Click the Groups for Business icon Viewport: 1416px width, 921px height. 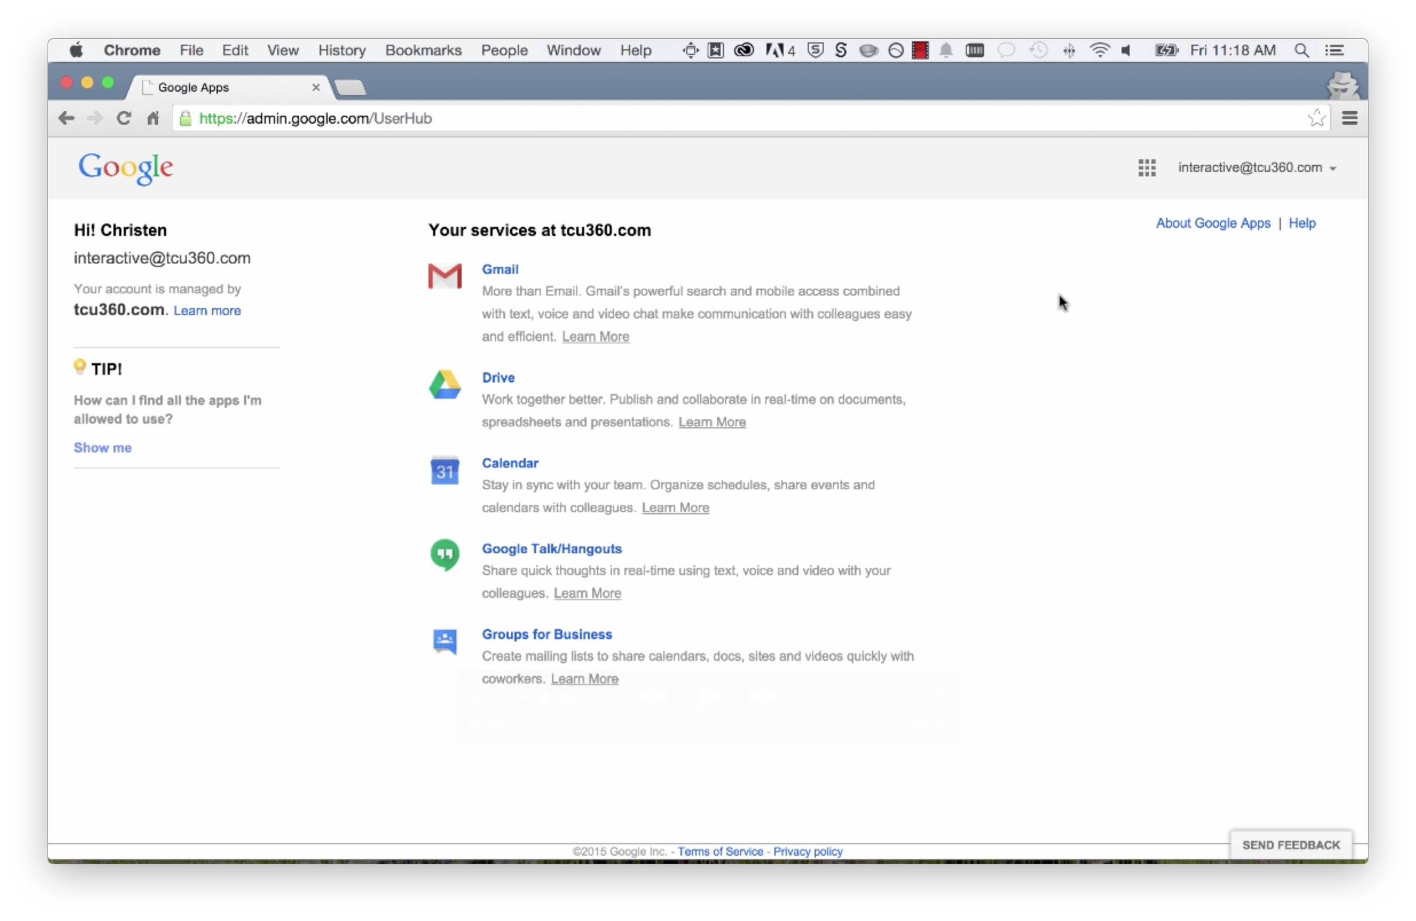tap(445, 641)
